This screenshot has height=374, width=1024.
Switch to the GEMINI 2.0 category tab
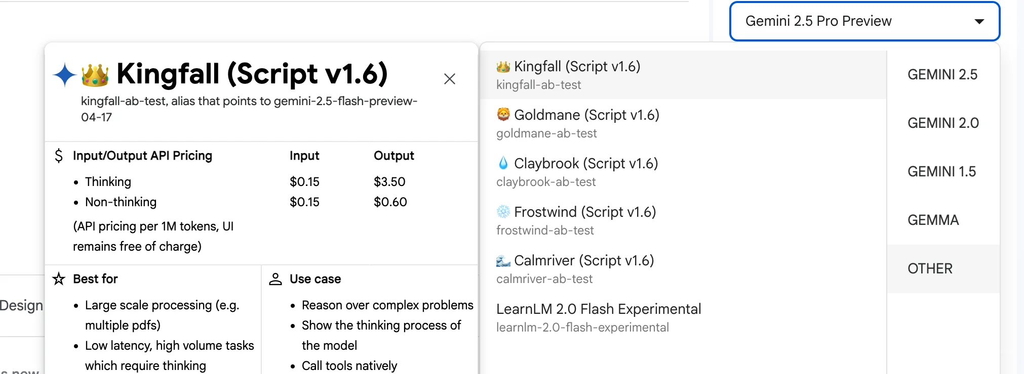[942, 123]
